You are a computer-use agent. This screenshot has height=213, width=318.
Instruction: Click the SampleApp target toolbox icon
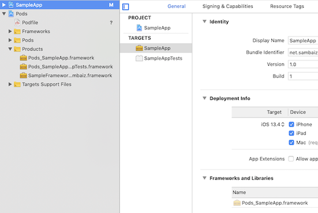(x=139, y=48)
